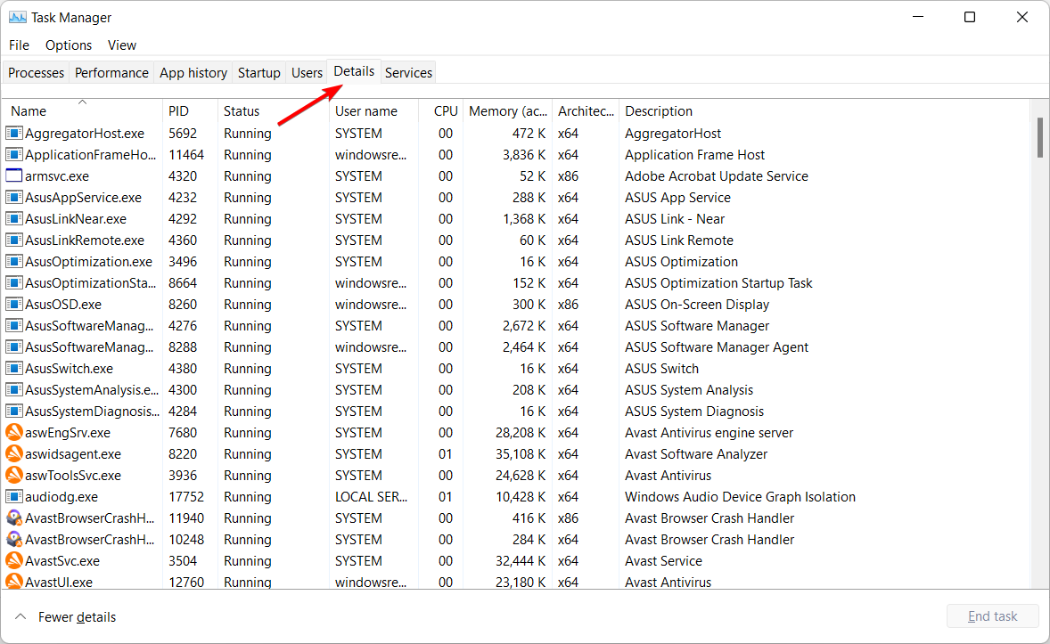This screenshot has height=644, width=1050.
Task: Click the ASUS Link - Near description
Action: pos(675,219)
